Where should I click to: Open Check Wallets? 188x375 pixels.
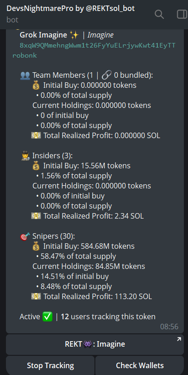point(140,365)
